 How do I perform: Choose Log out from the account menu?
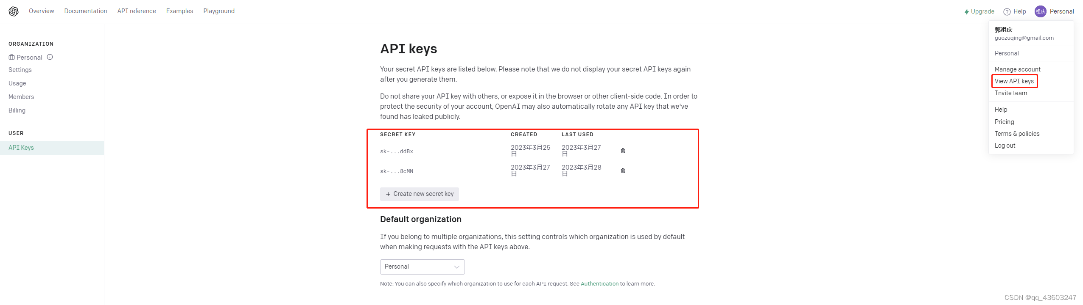click(x=1005, y=146)
